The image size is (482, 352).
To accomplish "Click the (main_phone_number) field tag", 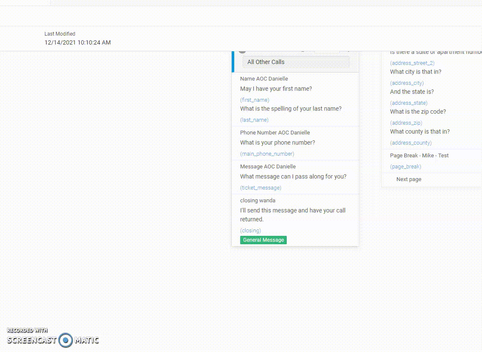I will coord(267,154).
